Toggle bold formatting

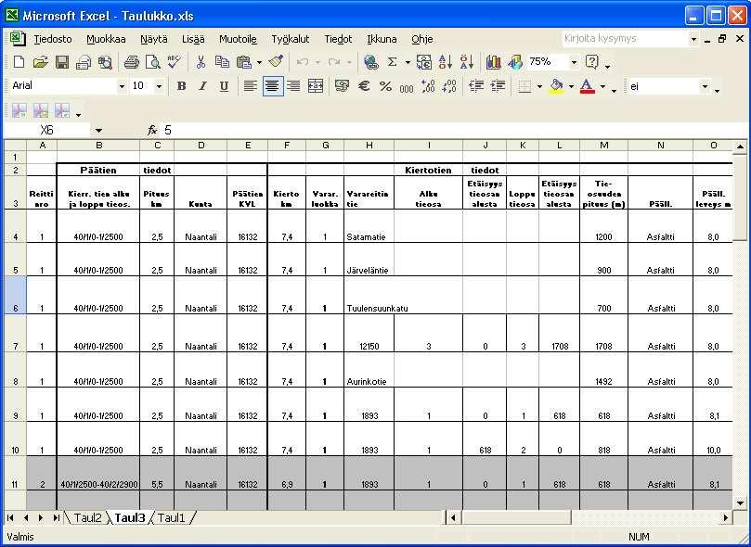tap(181, 86)
